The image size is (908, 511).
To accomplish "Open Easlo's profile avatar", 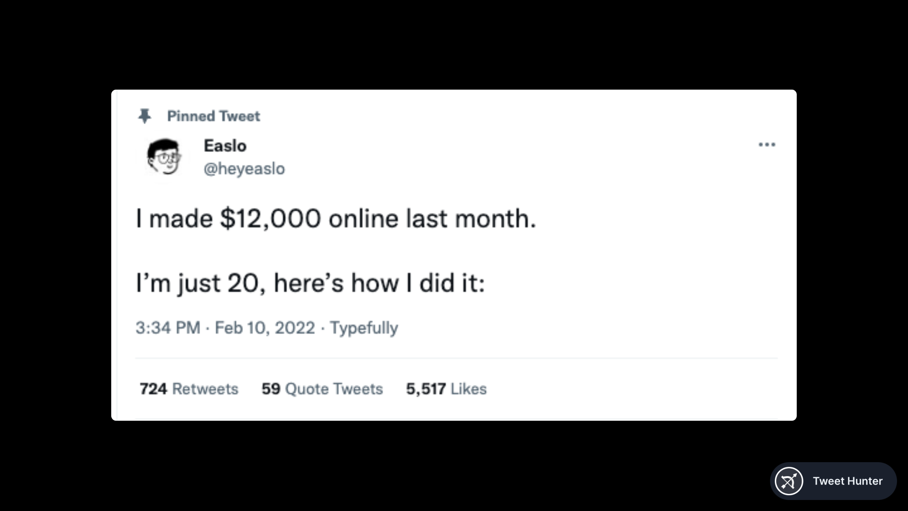I will pyautogui.click(x=163, y=156).
